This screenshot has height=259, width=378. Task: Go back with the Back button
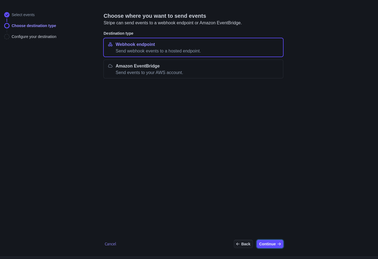tap(243, 244)
